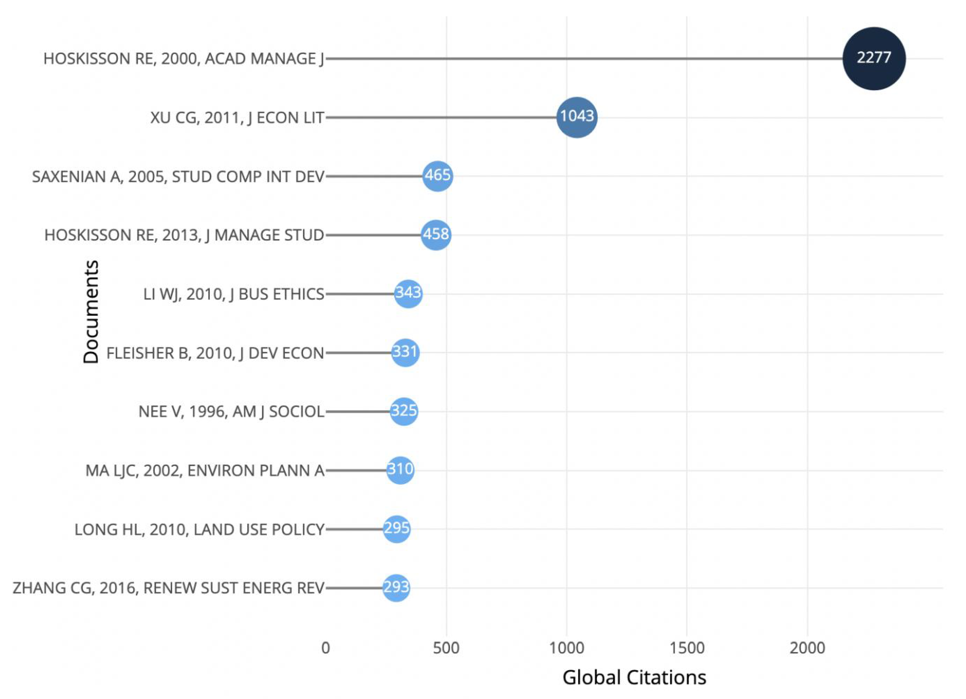
Task: Click label HOSKISSON RE, 2000, ACAD MANAGE J
Action: pyautogui.click(x=184, y=59)
